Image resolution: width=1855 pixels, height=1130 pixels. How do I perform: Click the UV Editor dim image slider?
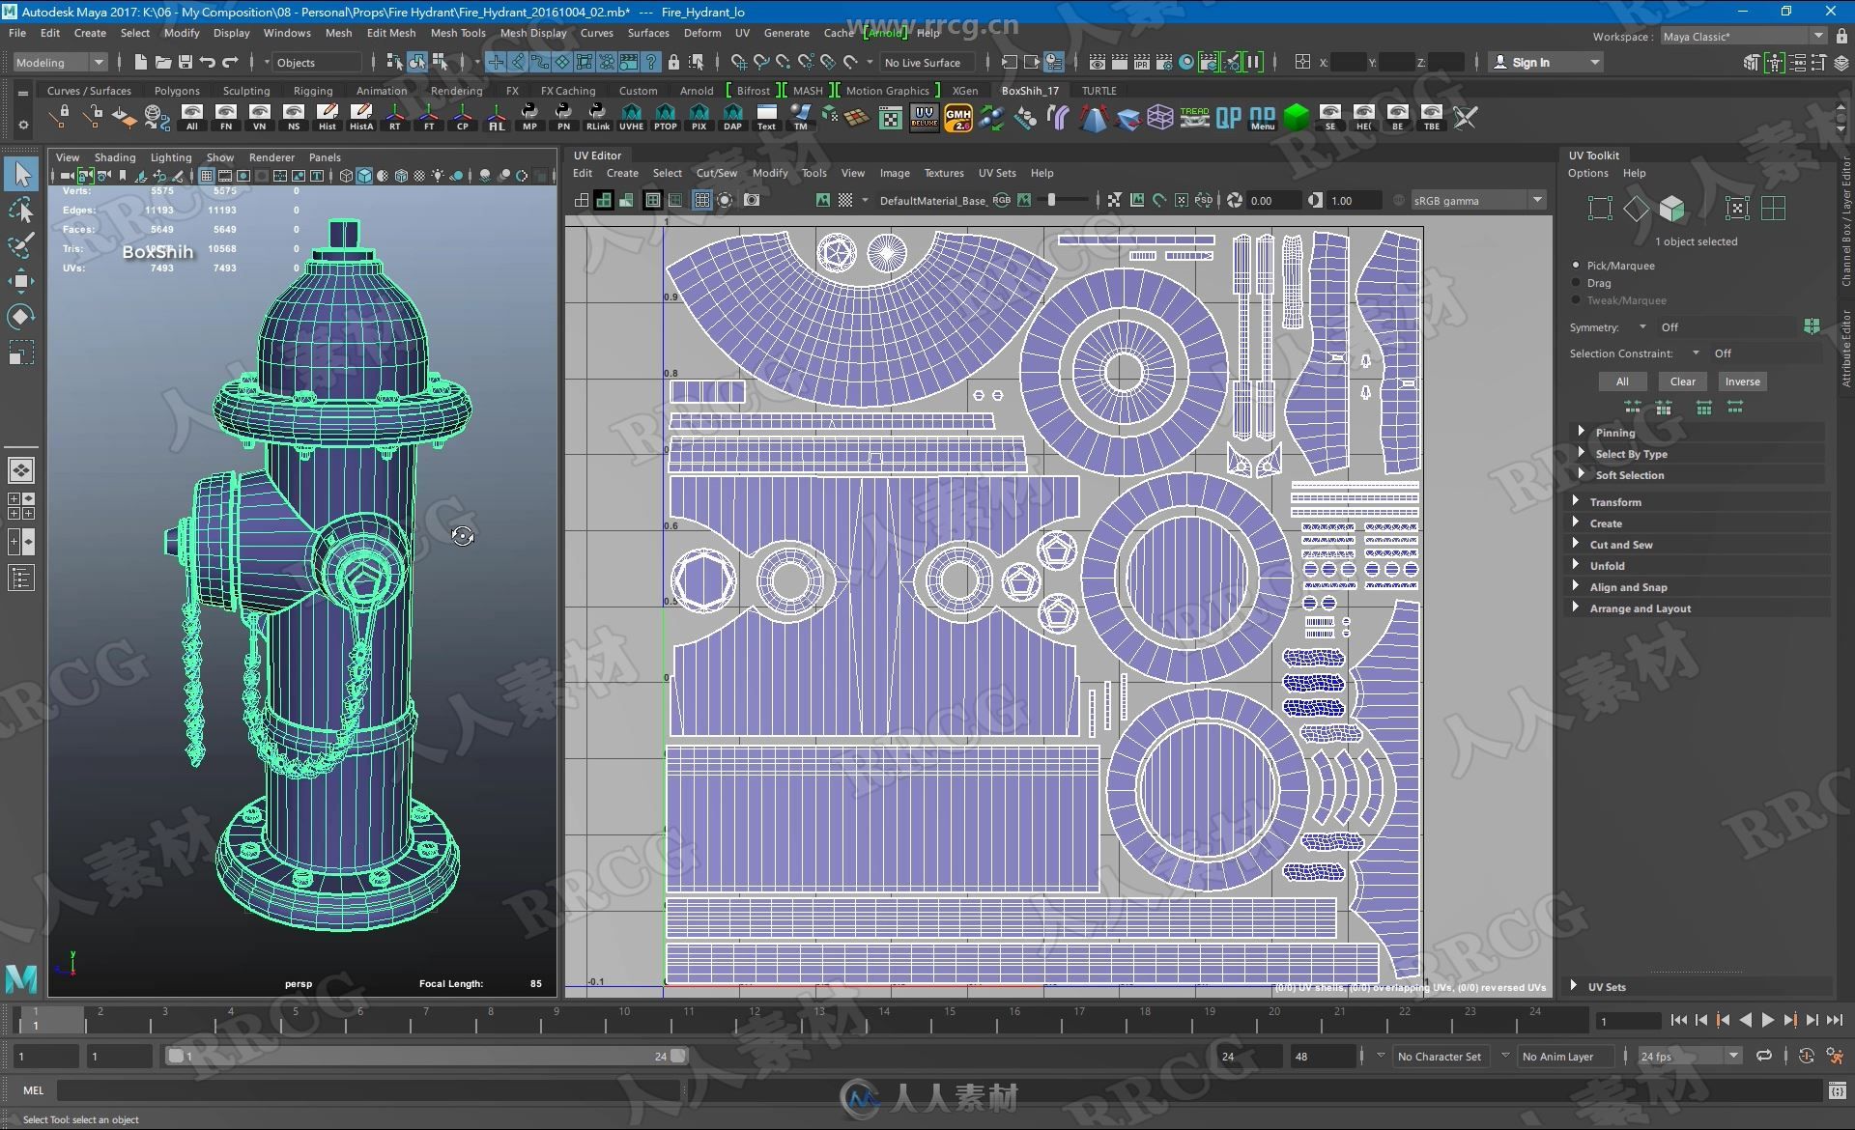point(1064,200)
